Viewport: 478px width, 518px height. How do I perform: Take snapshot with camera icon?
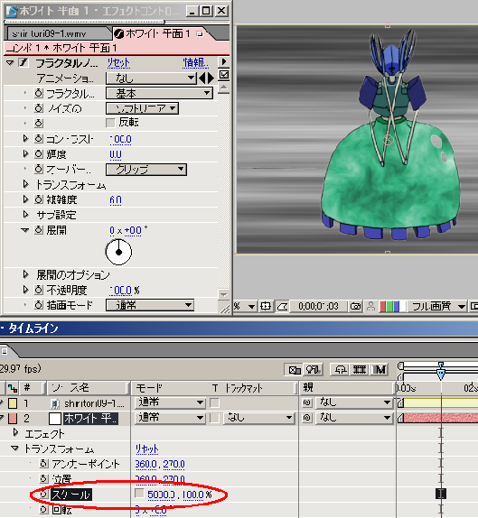tap(355, 306)
